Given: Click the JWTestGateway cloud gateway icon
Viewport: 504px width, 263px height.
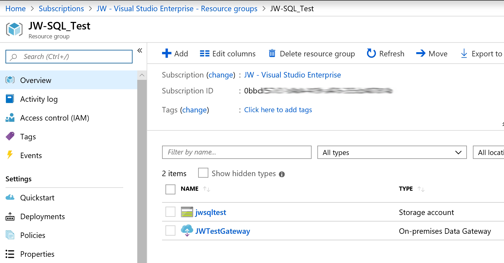Looking at the screenshot, I should tap(187, 230).
